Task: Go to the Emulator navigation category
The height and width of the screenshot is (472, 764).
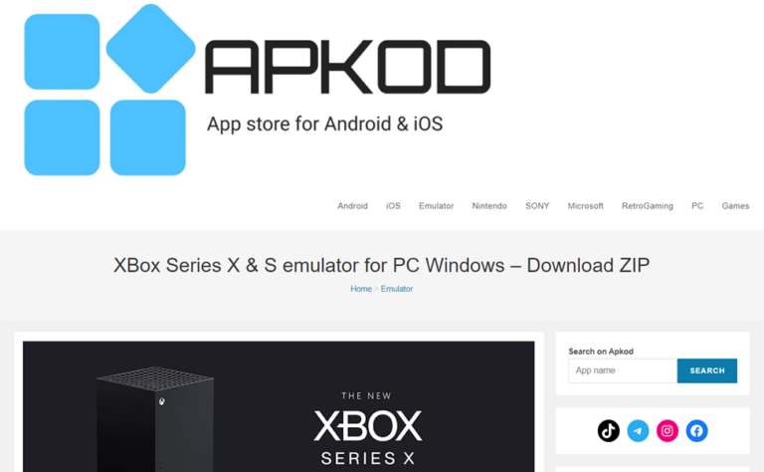Action: (436, 206)
